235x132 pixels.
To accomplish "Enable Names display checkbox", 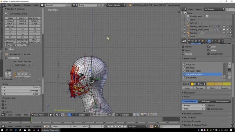I will [x=183, y=47].
